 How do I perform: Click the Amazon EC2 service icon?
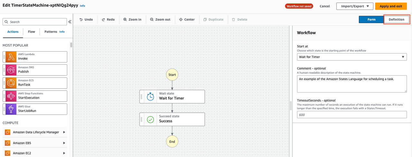(x=8, y=153)
